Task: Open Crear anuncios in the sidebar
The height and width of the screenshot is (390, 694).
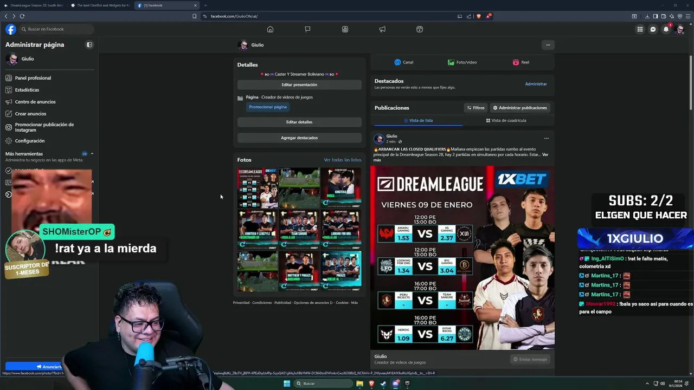Action: click(49, 114)
